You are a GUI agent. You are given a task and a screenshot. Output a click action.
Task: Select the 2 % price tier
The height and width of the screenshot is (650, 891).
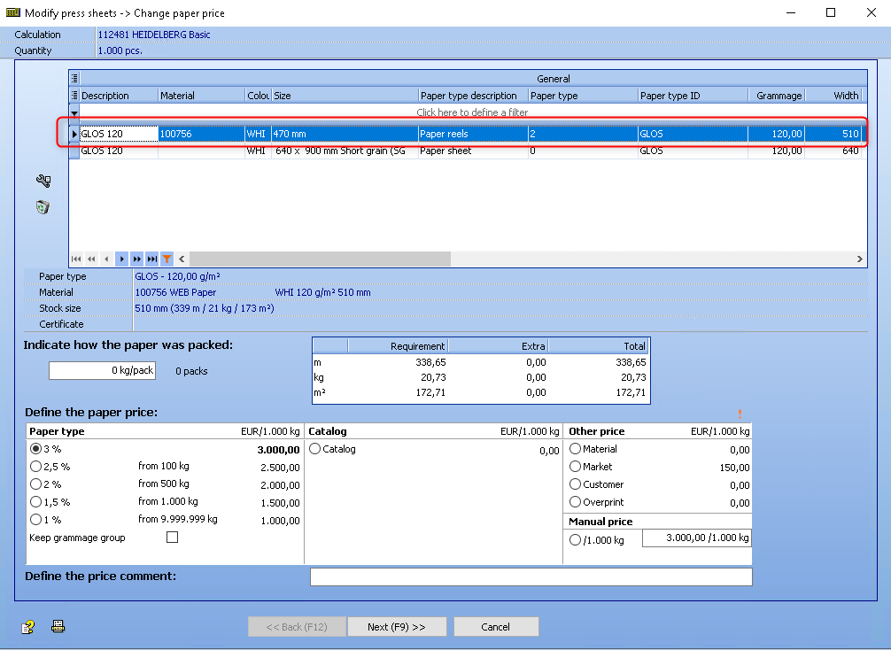coord(35,484)
